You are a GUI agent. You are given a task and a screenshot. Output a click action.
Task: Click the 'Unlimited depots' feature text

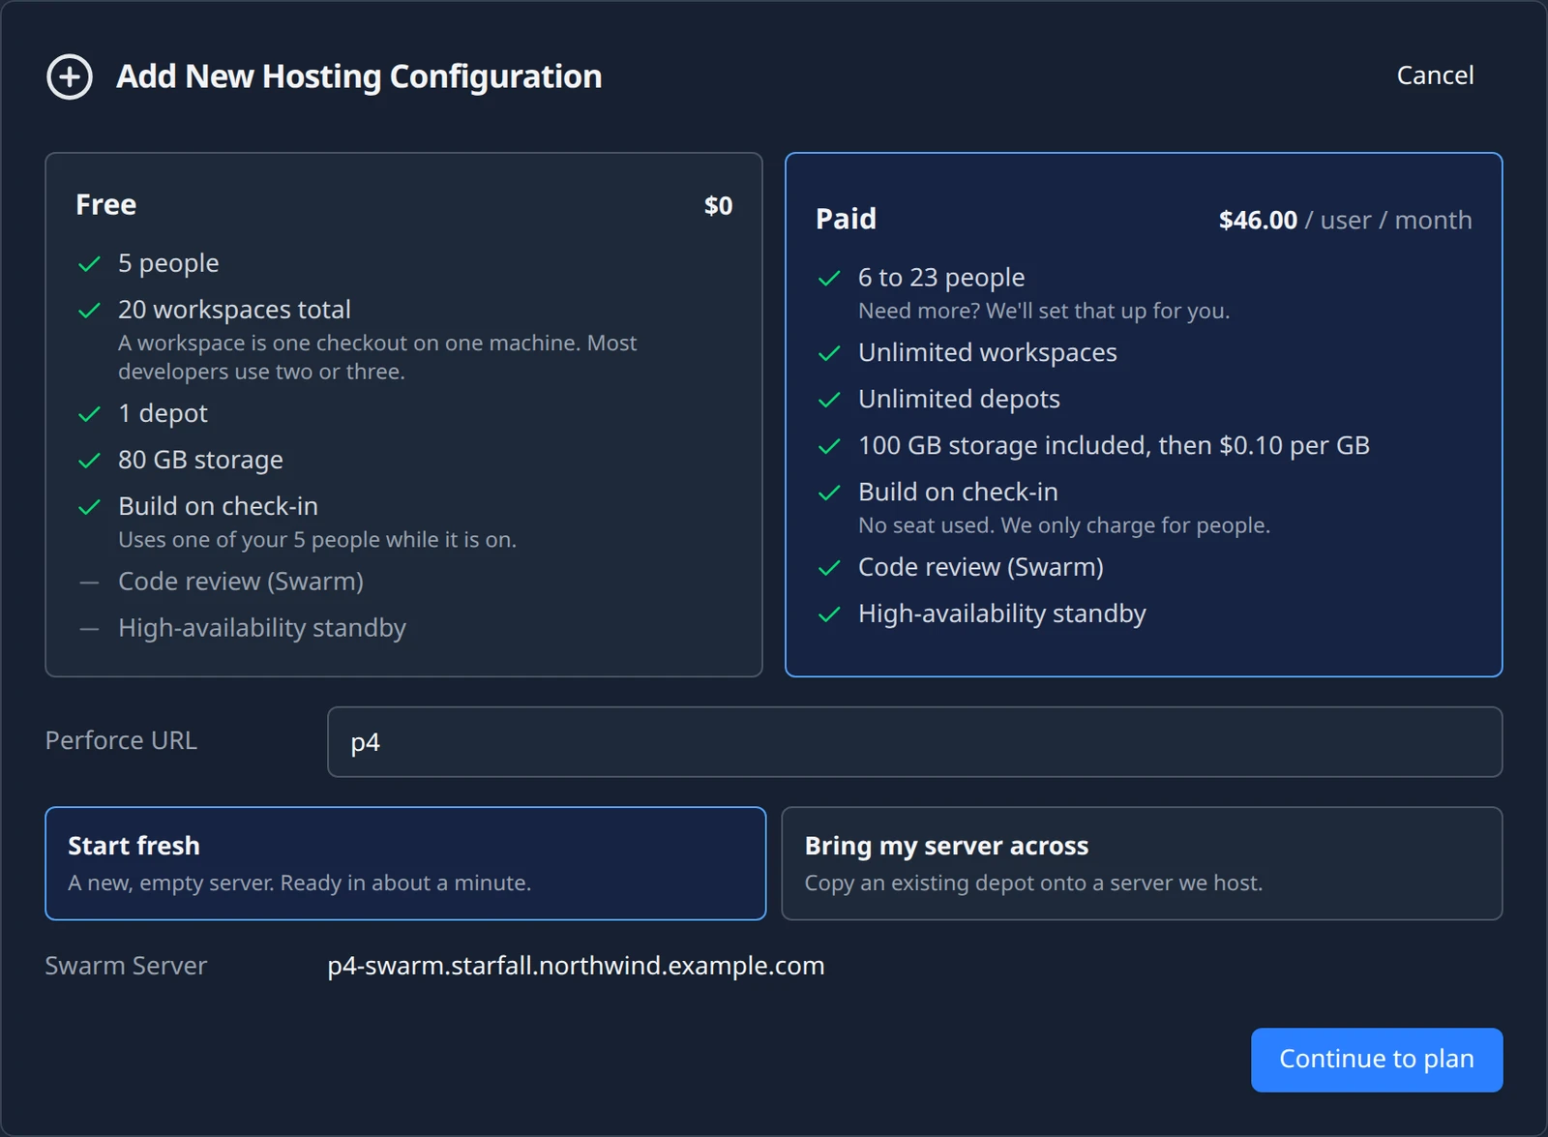click(x=959, y=400)
